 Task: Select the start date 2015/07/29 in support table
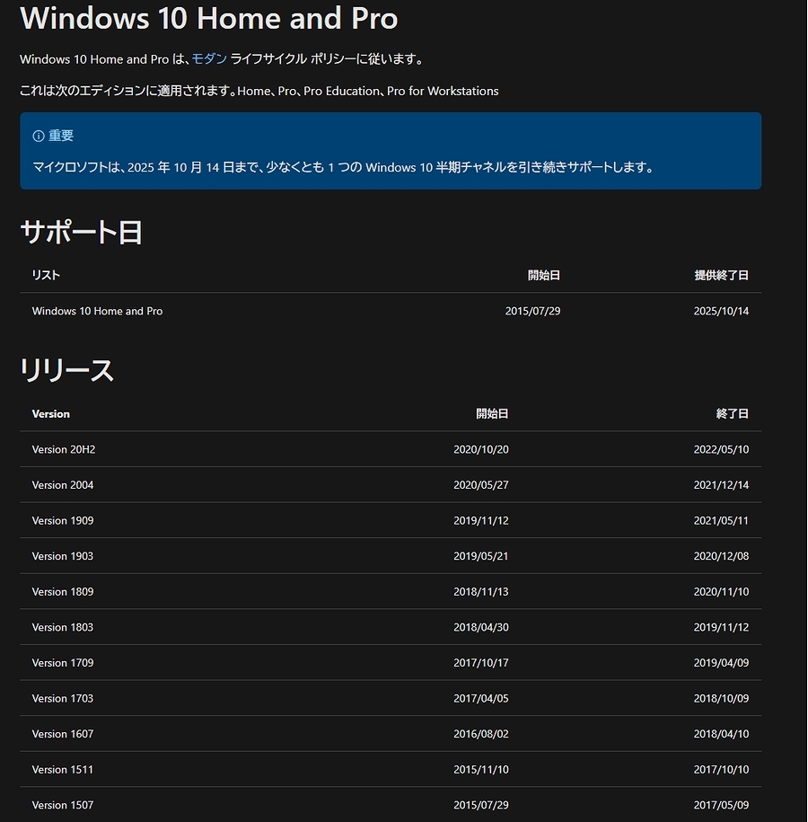click(x=533, y=311)
